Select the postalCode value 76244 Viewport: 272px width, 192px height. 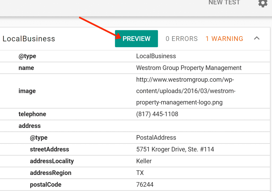[145, 184]
